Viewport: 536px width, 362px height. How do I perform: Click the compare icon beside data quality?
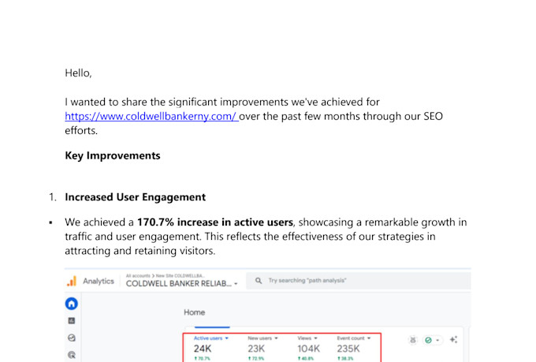coord(413,340)
